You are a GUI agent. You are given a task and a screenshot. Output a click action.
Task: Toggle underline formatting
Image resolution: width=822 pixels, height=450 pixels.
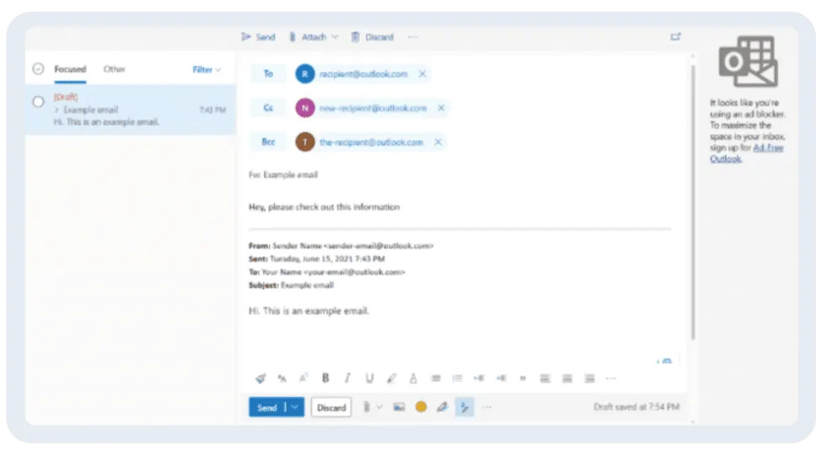click(x=368, y=378)
